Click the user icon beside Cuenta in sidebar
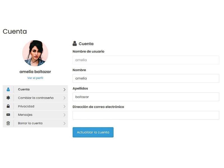The width and height of the screenshot is (224, 168). pos(8,90)
